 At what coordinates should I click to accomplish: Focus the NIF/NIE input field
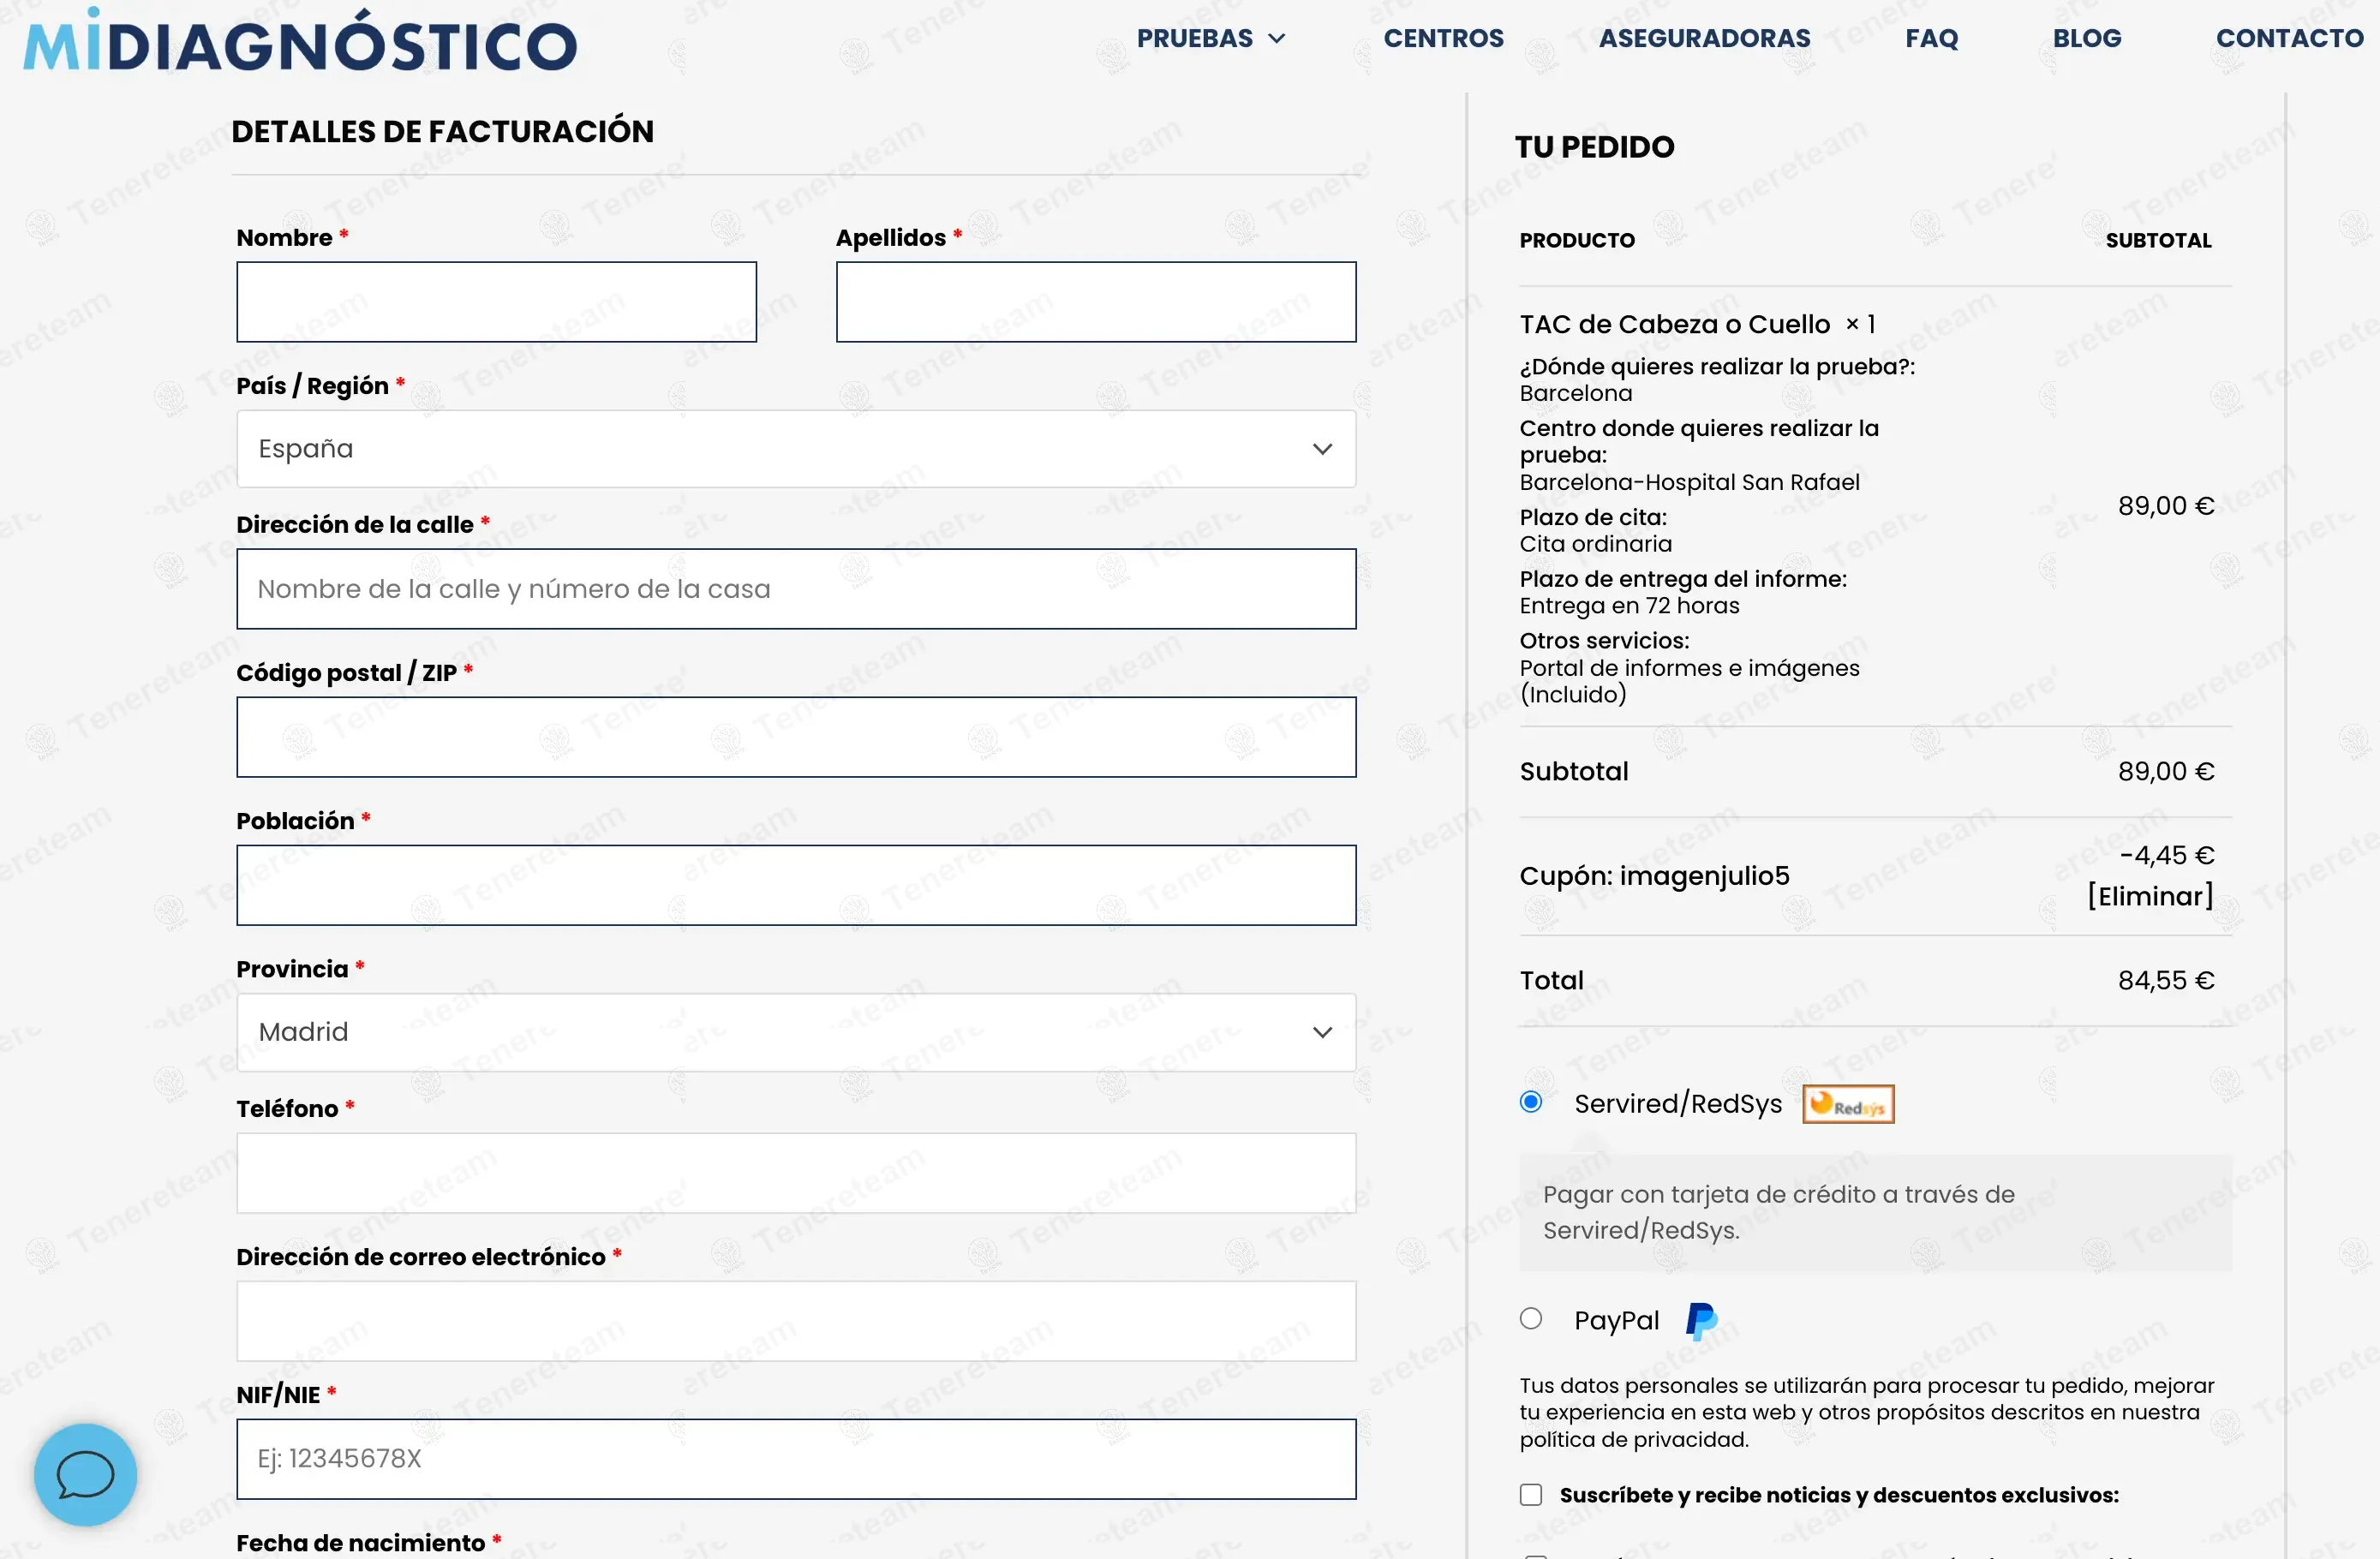coord(796,1459)
